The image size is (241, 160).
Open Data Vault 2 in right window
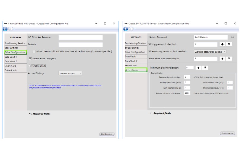coord(136,61)
